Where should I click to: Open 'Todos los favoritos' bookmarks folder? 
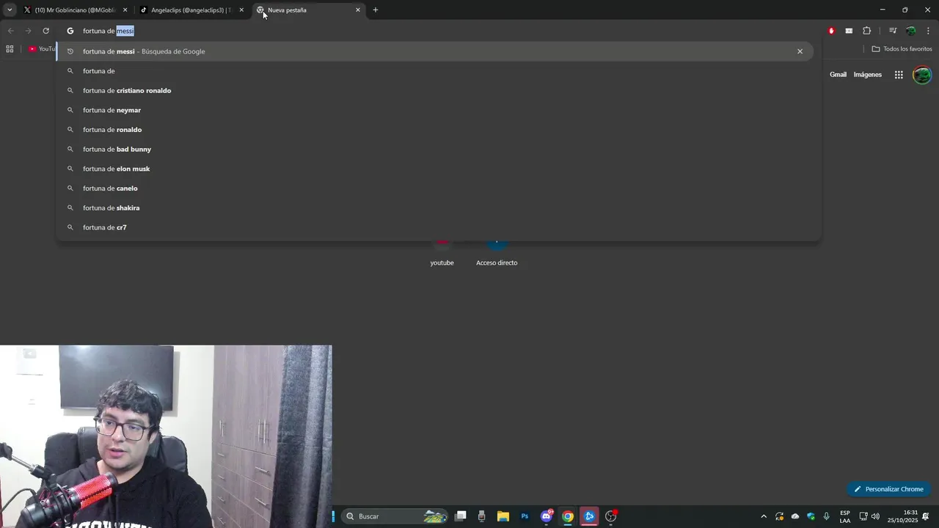pyautogui.click(x=902, y=49)
